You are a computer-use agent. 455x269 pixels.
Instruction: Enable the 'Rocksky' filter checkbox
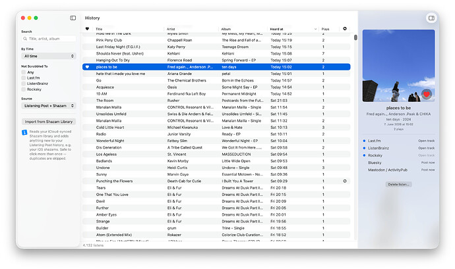[24, 89]
